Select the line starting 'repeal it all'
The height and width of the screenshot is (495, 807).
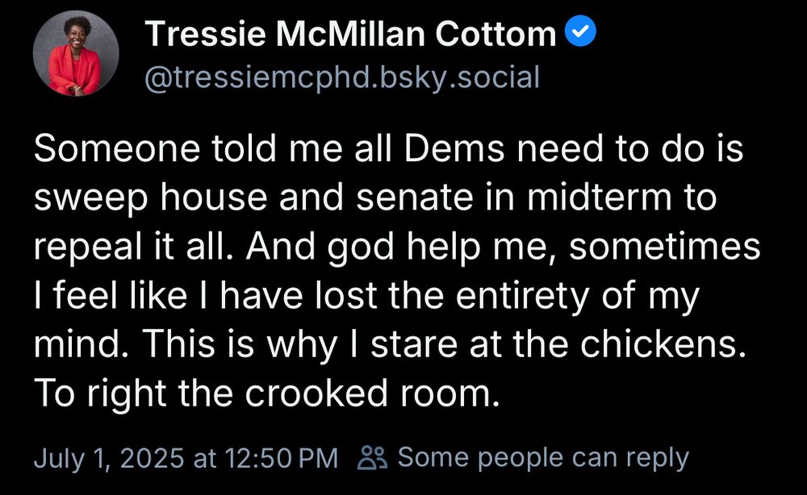(396, 247)
